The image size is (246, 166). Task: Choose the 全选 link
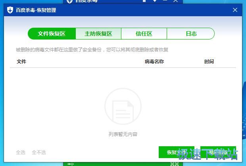(21, 152)
